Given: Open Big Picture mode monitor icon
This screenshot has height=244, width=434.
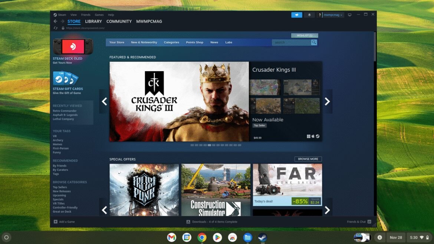Looking at the screenshot, I should tap(349, 15).
